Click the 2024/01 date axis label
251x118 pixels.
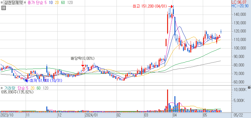pyautogui.click(x=91, y=115)
